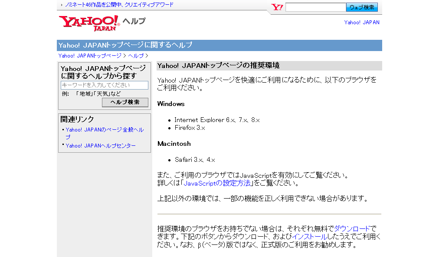Screen dimensions: 439x257
Task: Open the ノミネート46作品を公開中 クリエイティブアワード link
Action: [119, 5]
